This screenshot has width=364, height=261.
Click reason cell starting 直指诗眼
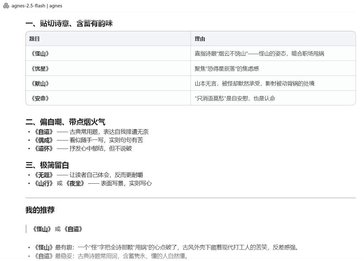click(273, 53)
